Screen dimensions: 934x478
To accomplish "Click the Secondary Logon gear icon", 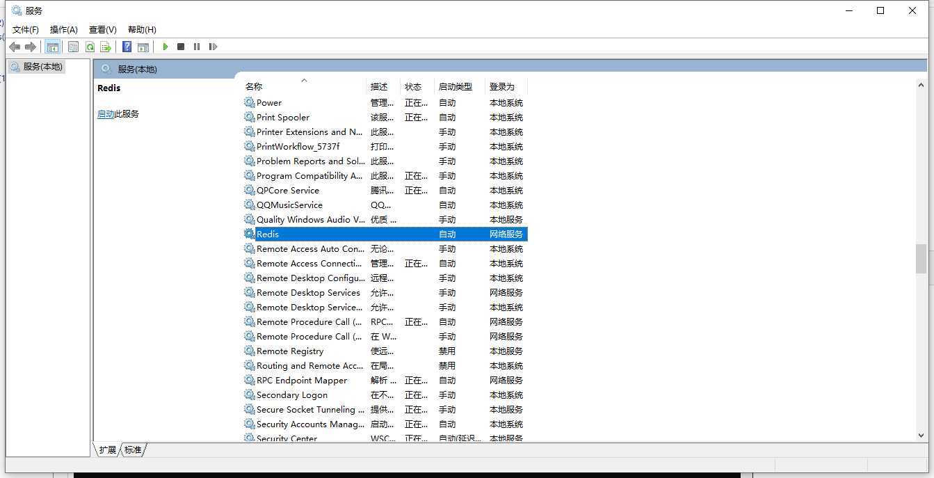I will point(249,395).
